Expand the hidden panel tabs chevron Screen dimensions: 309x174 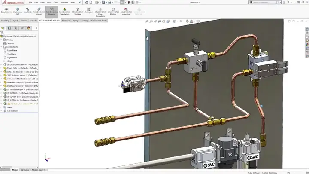(x=36, y=28)
